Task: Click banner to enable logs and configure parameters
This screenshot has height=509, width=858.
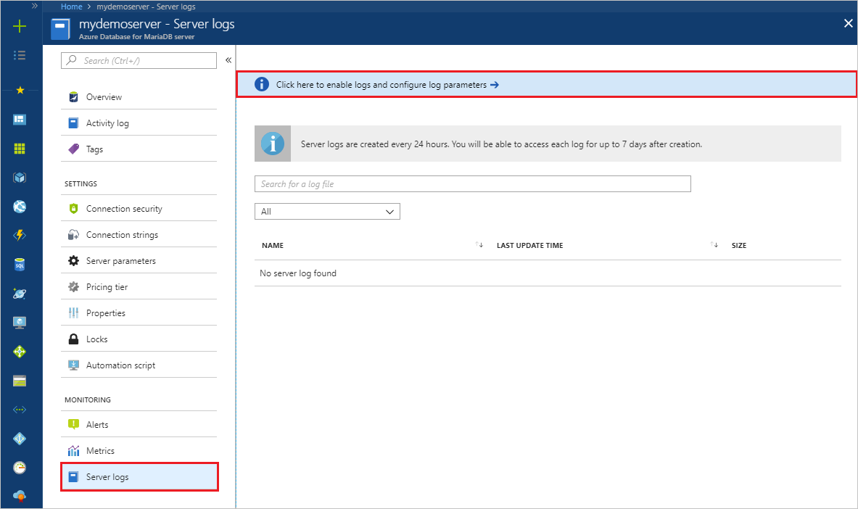Action: click(x=547, y=84)
